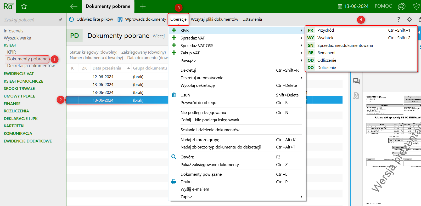Open a new tab with plus icon

pos(143,7)
